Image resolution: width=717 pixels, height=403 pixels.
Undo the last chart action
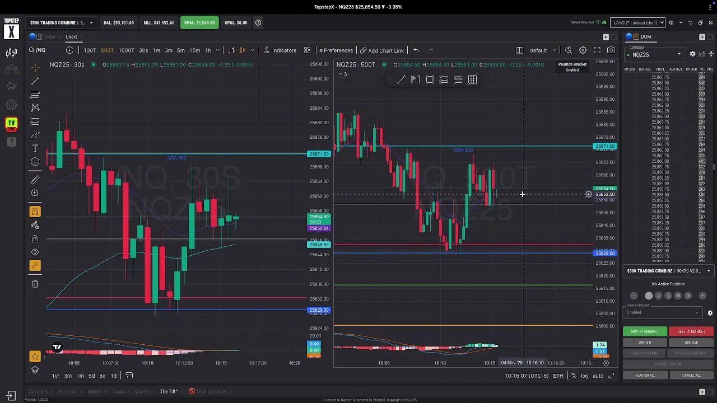[416, 50]
